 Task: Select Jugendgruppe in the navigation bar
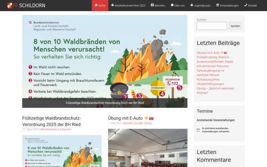(x=200, y=5)
